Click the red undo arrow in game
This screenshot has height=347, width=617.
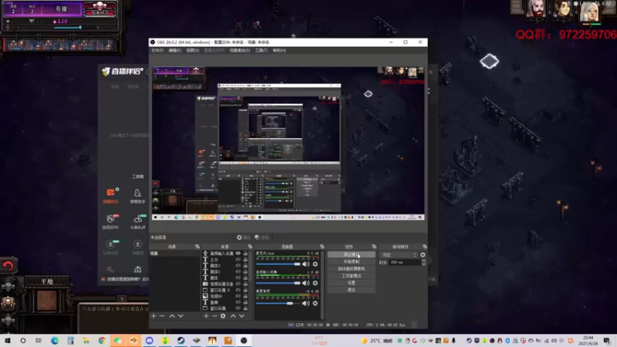click(x=8, y=266)
